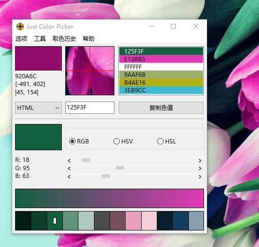Pick the second dark green palette swatch
The height and width of the screenshot is (247, 259).
(x=39, y=221)
